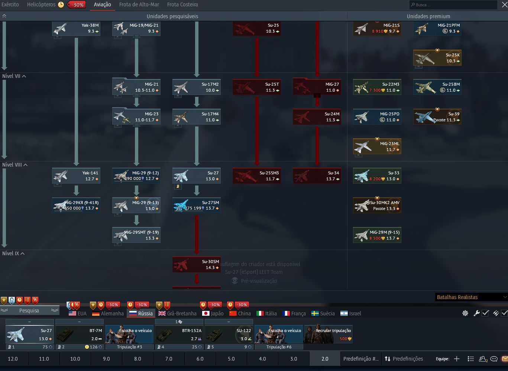508x371 pixels.
Task: Click the magnifier search icon
Action: click(x=413, y=5)
